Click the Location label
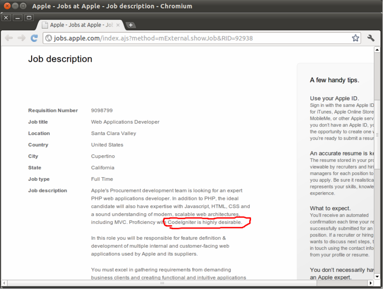 [x=39, y=134]
